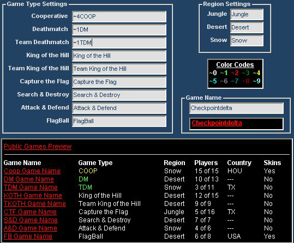
Task: Click the Snow region text field
Action: click(247, 40)
